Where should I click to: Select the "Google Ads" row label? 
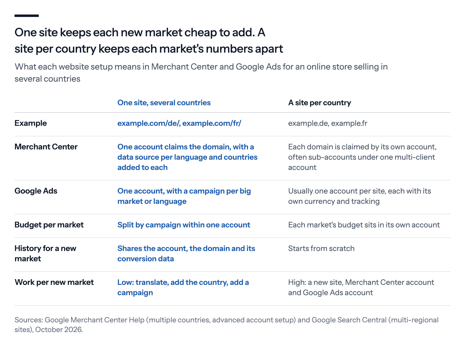coord(36,191)
